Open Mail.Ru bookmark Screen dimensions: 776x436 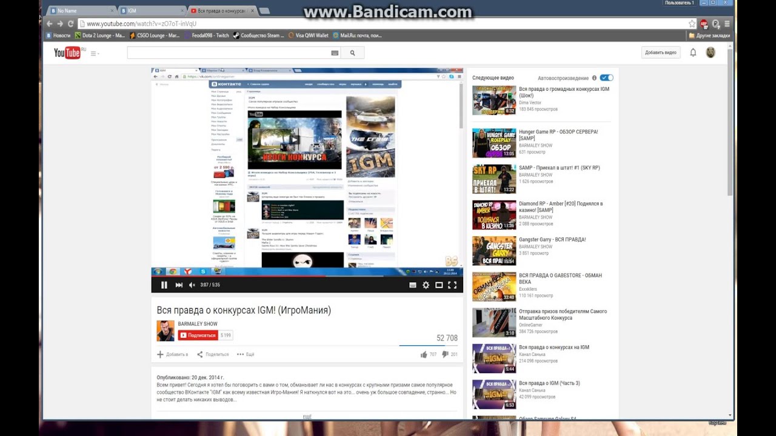pyautogui.click(x=356, y=36)
